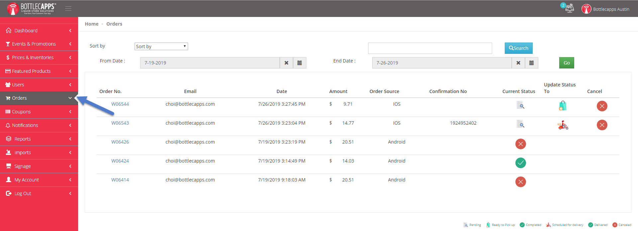Screen dimensions: 638x231
Task: Click the Amount column header
Action: 338,91
